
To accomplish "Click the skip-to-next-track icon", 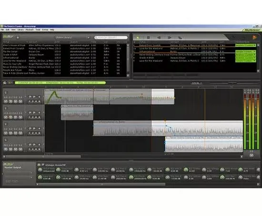I will [x=170, y=38].
